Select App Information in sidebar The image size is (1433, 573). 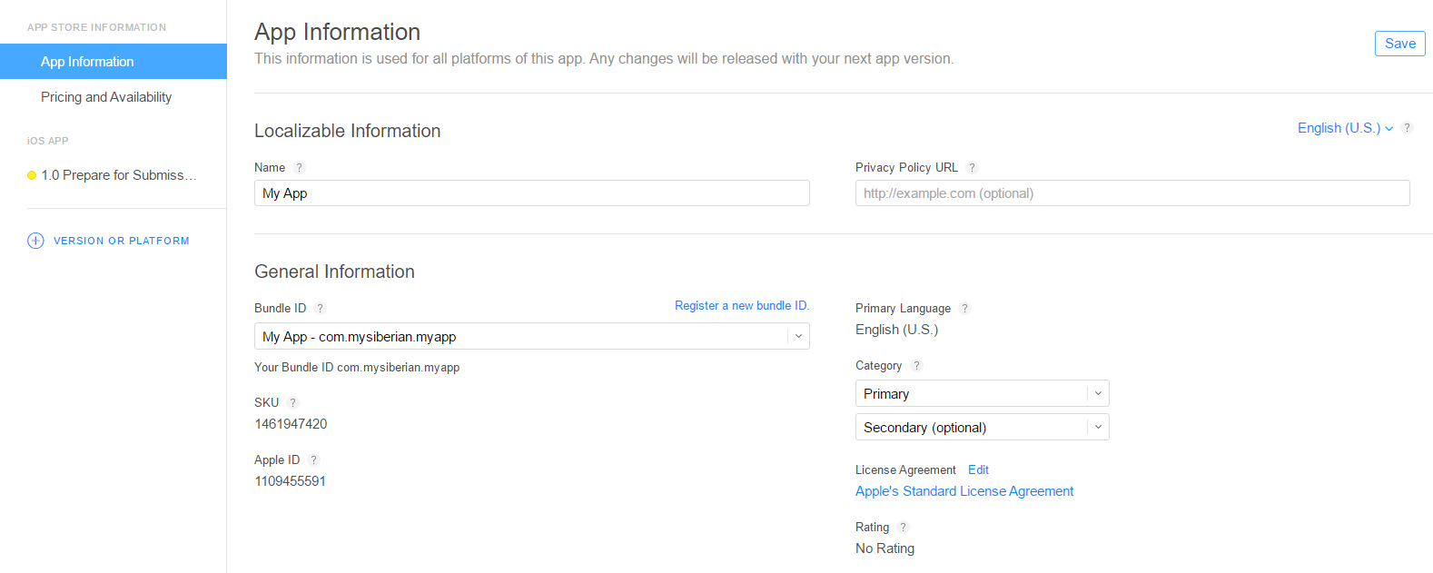pyautogui.click(x=87, y=62)
